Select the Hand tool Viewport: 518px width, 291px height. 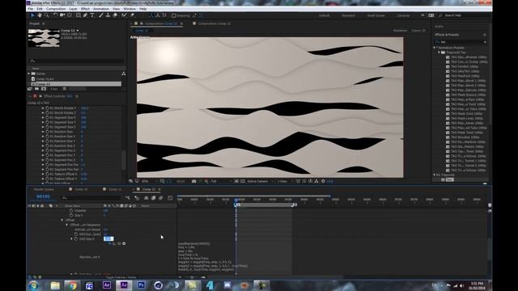(x=40, y=15)
